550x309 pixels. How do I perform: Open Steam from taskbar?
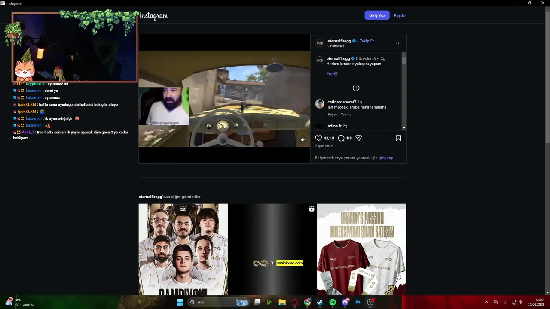[x=320, y=302]
